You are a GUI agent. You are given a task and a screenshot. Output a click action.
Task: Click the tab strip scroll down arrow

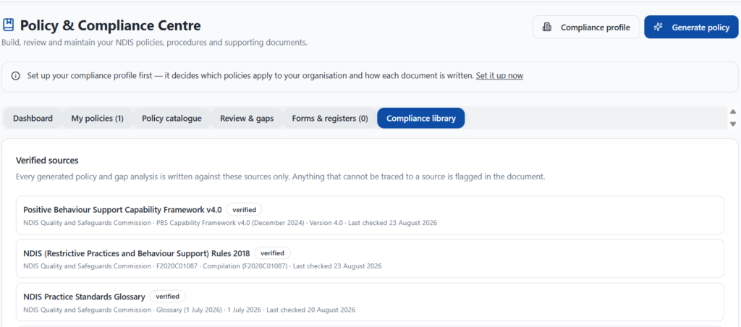coord(733,124)
